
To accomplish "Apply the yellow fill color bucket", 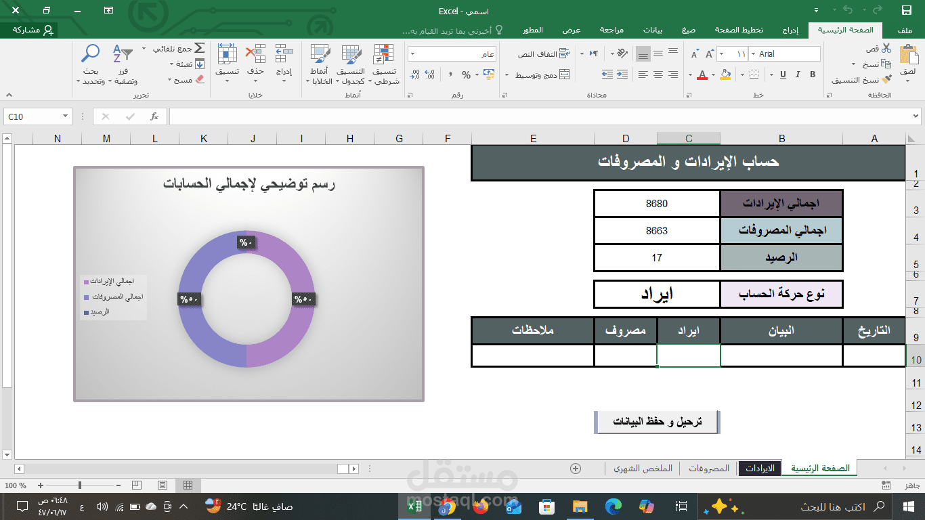I will [726, 74].
